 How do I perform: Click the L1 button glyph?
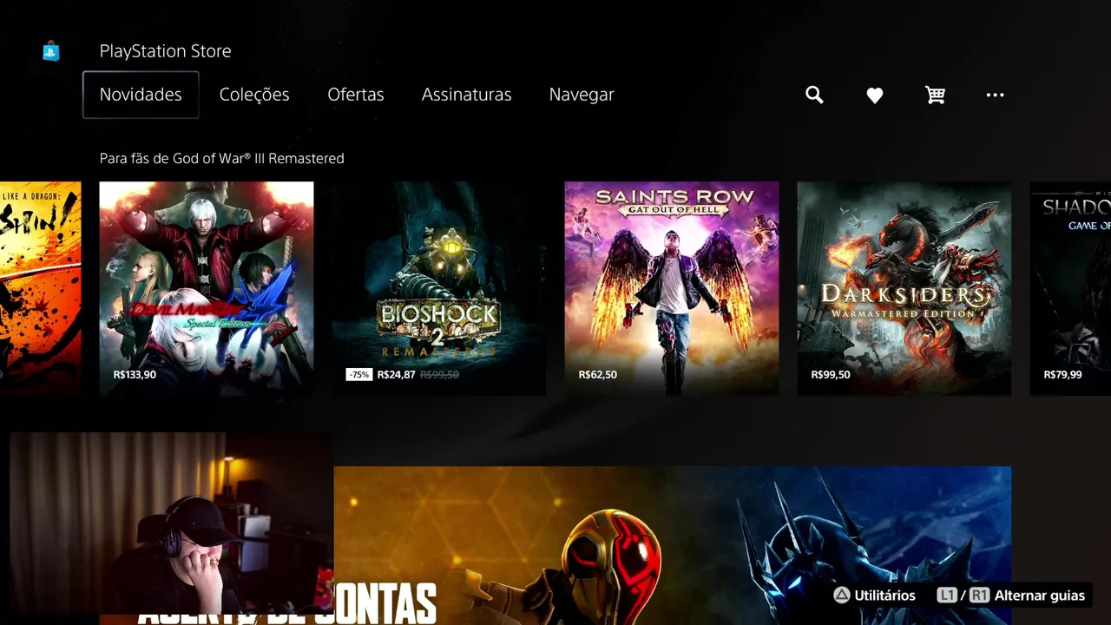(946, 595)
